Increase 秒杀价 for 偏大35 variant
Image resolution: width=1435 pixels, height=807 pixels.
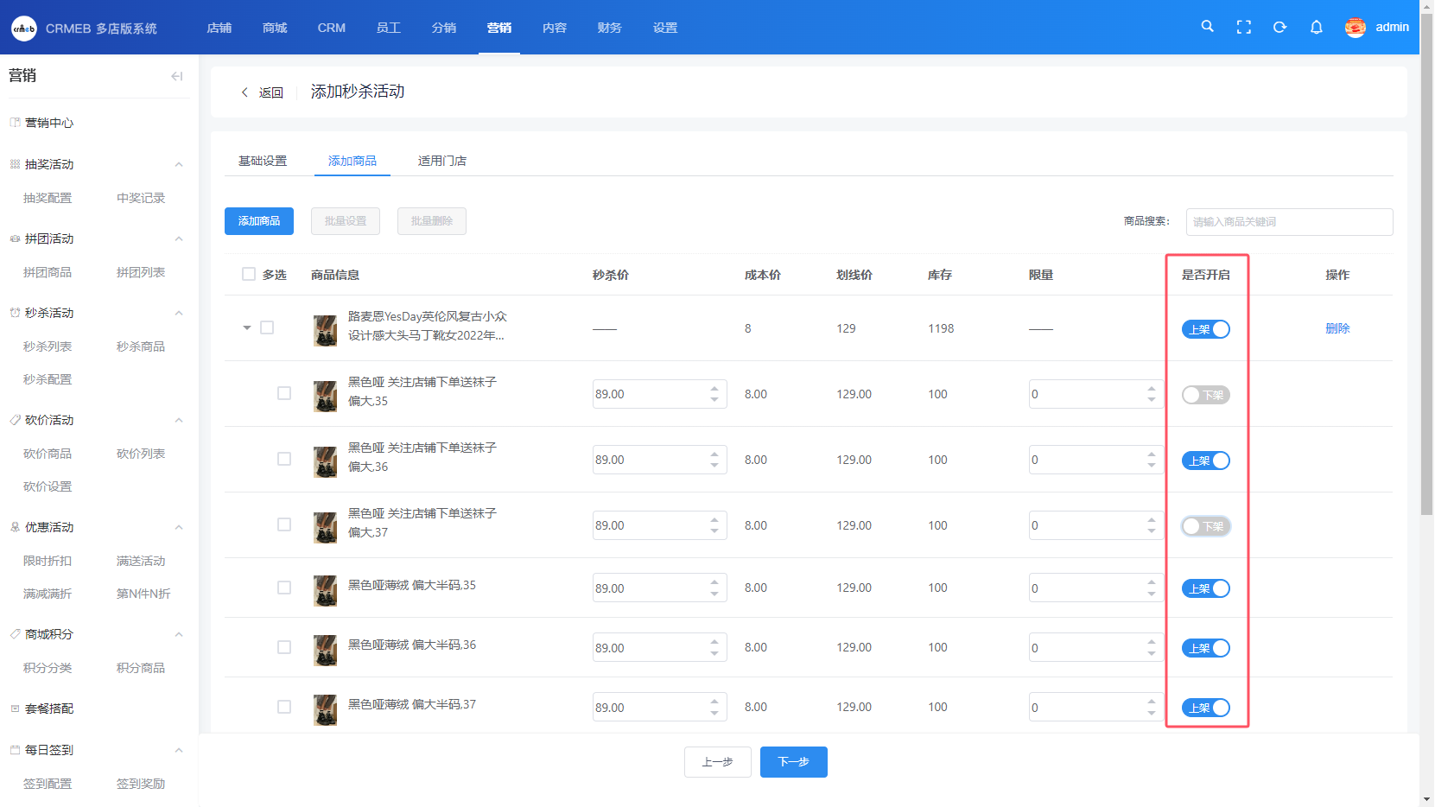[714, 388]
